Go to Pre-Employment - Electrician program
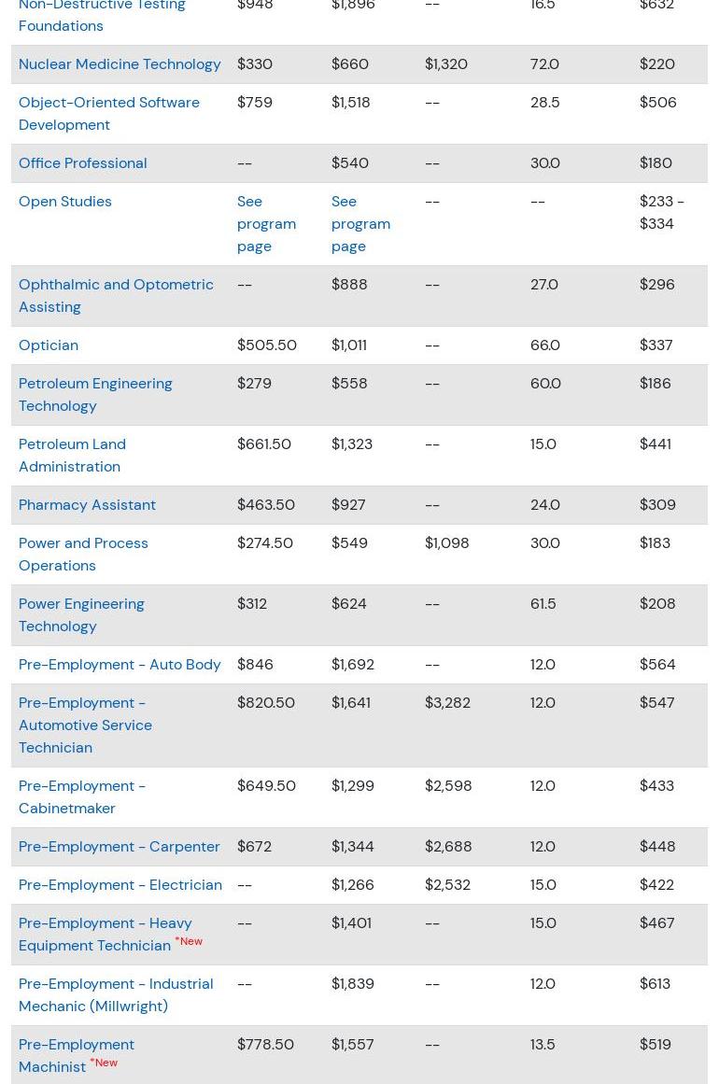The width and height of the screenshot is (719, 1084). [120, 884]
